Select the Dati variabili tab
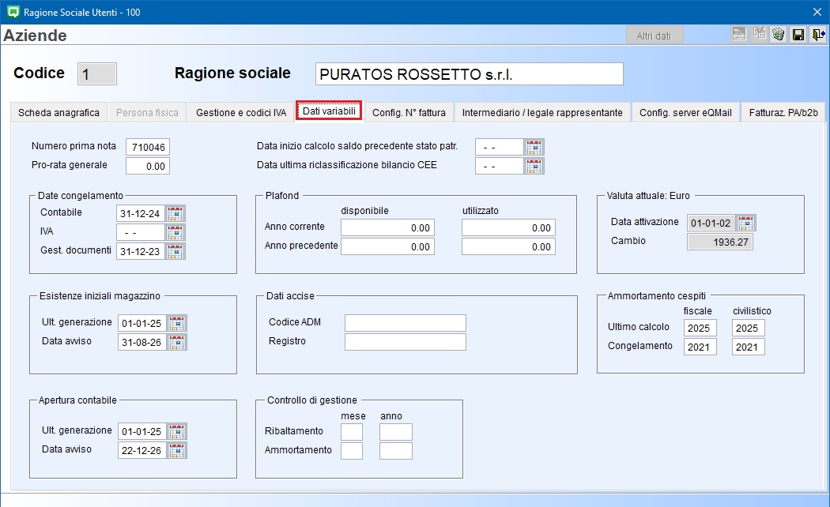The image size is (830, 507). pyautogui.click(x=329, y=111)
